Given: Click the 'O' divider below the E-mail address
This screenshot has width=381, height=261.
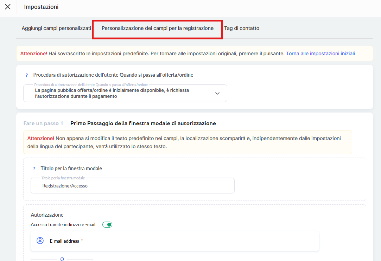Looking at the screenshot, I should point(62,259).
